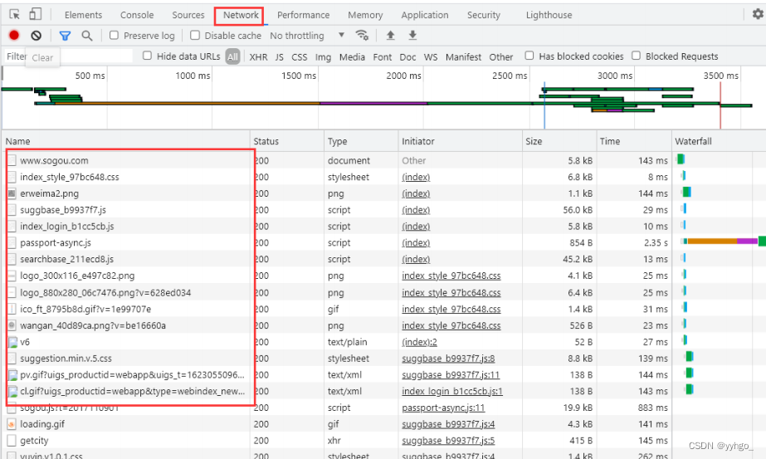Toggle the device toolbar icon
The height and width of the screenshot is (459, 766).
pyautogui.click(x=35, y=15)
